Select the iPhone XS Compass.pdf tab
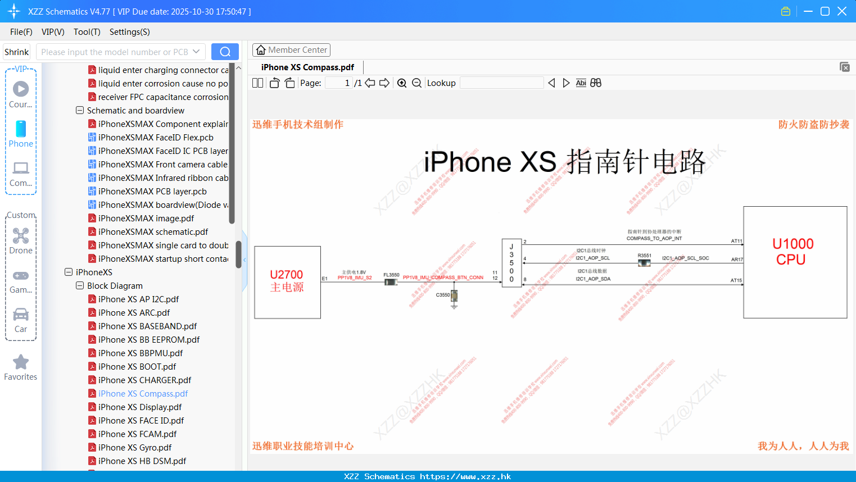This screenshot has height=482, width=856. [x=307, y=67]
